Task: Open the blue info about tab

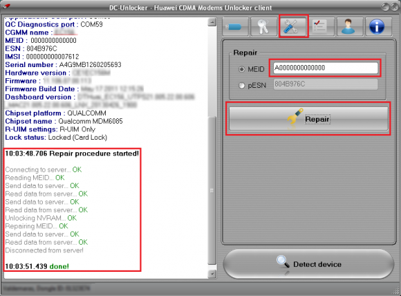Action: tap(378, 26)
